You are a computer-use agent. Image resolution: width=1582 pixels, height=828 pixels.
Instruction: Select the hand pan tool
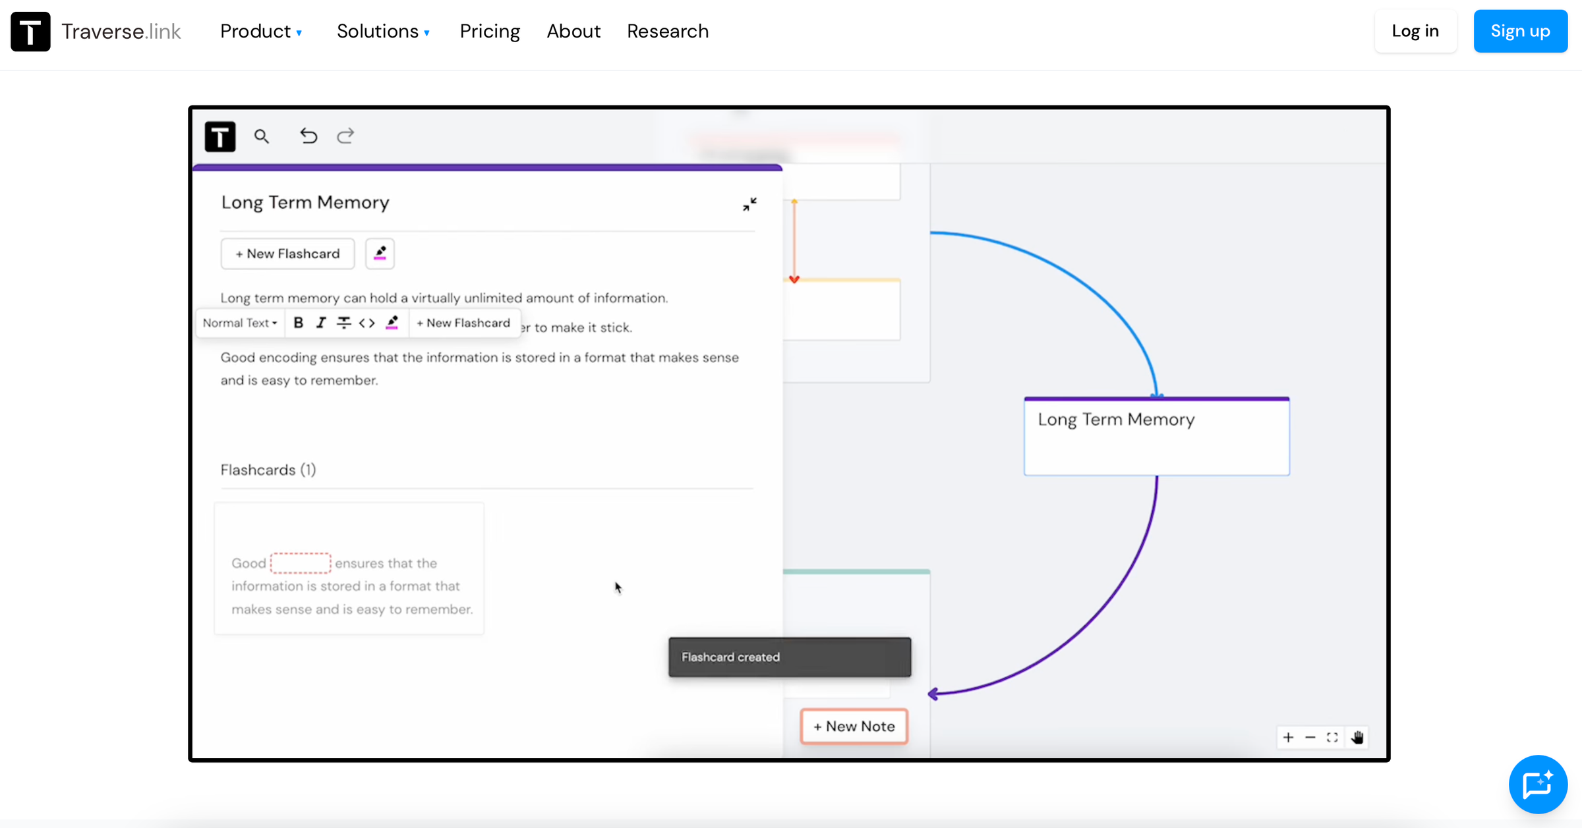(x=1357, y=737)
